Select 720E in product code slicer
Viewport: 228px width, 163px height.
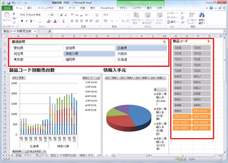tap(182, 48)
